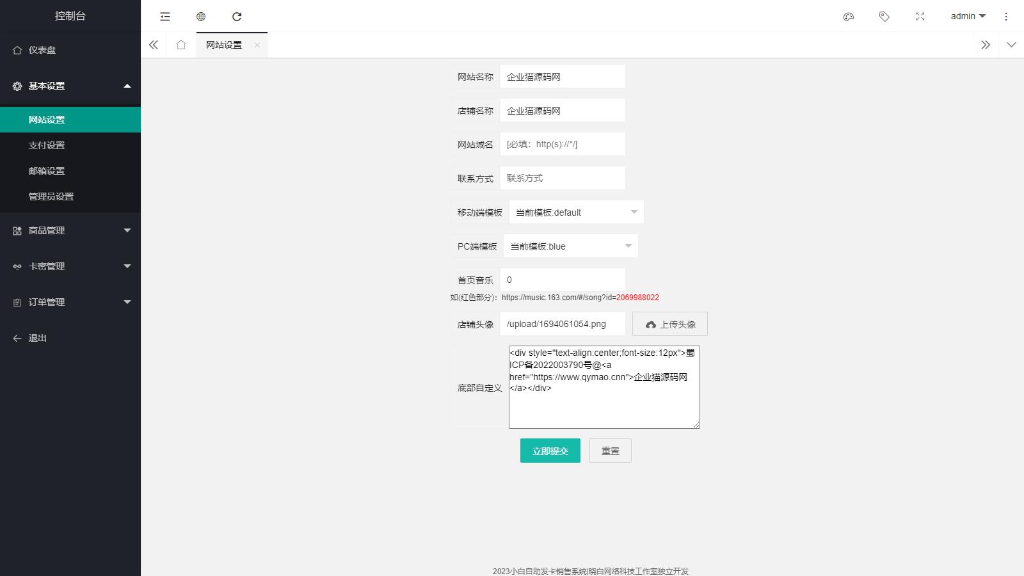Go to home tab icon
The width and height of the screenshot is (1024, 576).
tap(181, 45)
